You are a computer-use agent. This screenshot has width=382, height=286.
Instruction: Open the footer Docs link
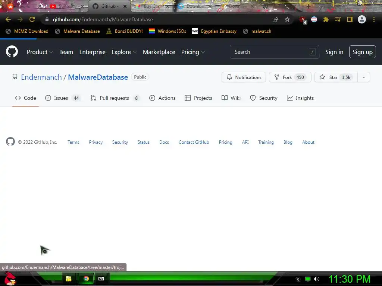164,142
